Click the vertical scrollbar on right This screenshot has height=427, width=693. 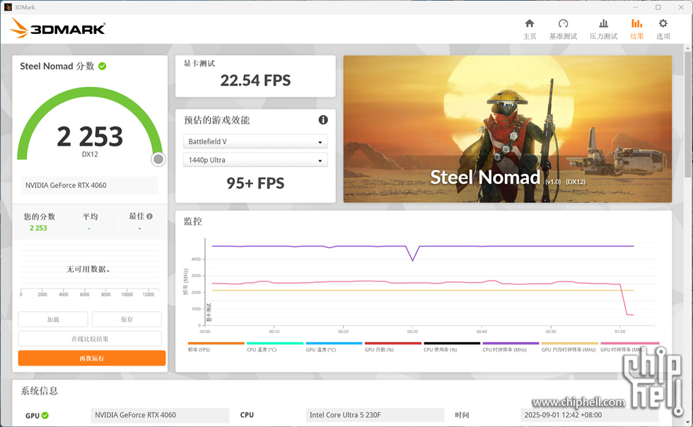(688, 115)
